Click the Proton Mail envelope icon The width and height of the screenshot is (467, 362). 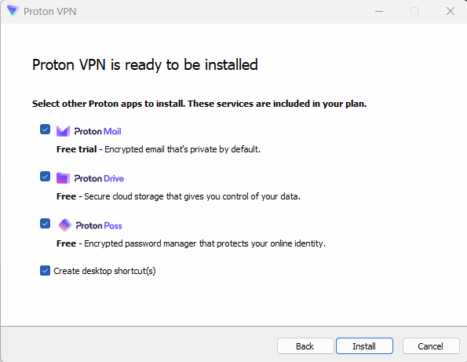(x=63, y=131)
